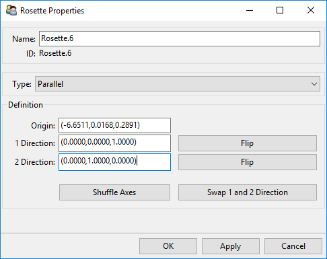This screenshot has width=327, height=259.
Task: Flip the 1 Direction vector
Action: (248, 143)
